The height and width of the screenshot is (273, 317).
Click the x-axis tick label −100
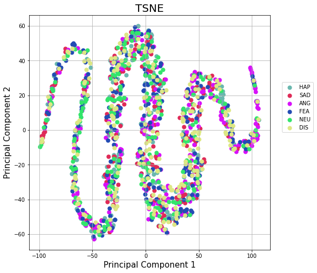(x=39, y=256)
